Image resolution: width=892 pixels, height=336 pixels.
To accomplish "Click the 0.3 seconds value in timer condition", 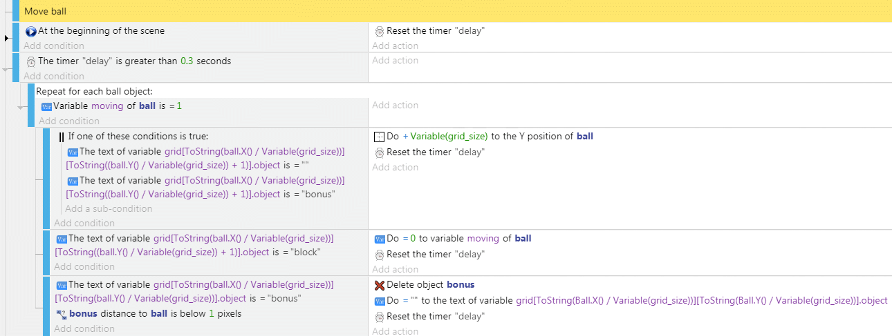I will coord(187,61).
